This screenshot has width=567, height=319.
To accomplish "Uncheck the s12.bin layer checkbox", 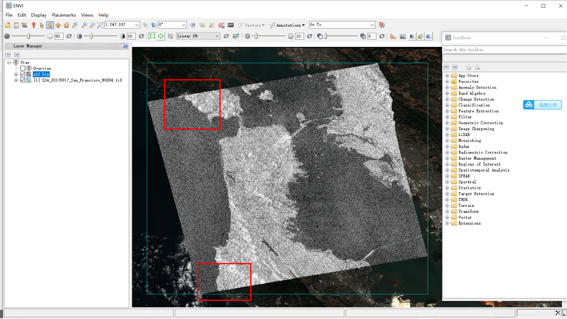I will click(x=23, y=74).
